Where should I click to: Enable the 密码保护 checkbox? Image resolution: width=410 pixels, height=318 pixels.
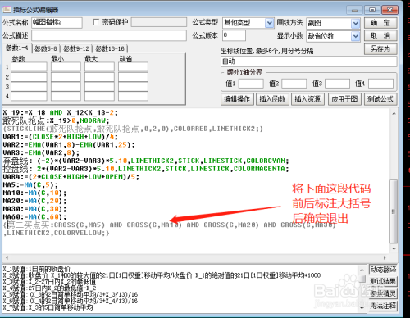point(96,22)
